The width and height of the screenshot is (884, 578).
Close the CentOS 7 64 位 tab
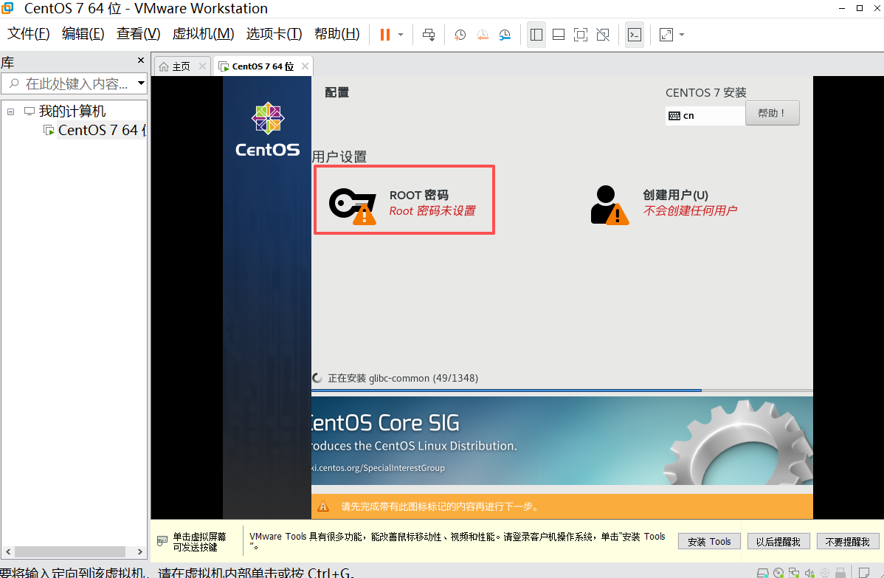tap(305, 66)
